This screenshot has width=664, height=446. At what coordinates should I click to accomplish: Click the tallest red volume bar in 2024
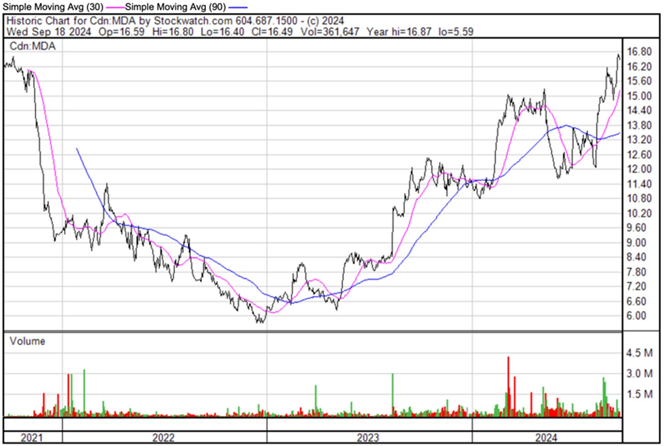(x=508, y=386)
